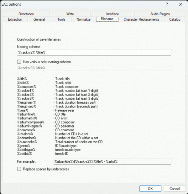
Task: Open the Character Replacements tab
Action: (x=141, y=19)
